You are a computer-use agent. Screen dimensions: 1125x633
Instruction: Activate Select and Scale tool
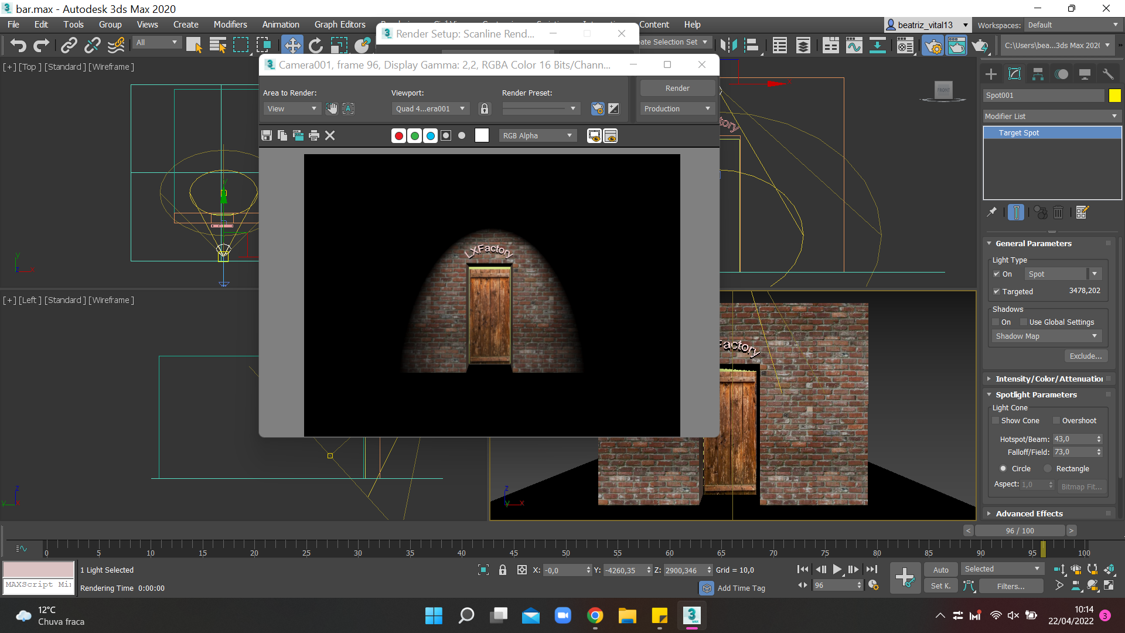coord(339,45)
